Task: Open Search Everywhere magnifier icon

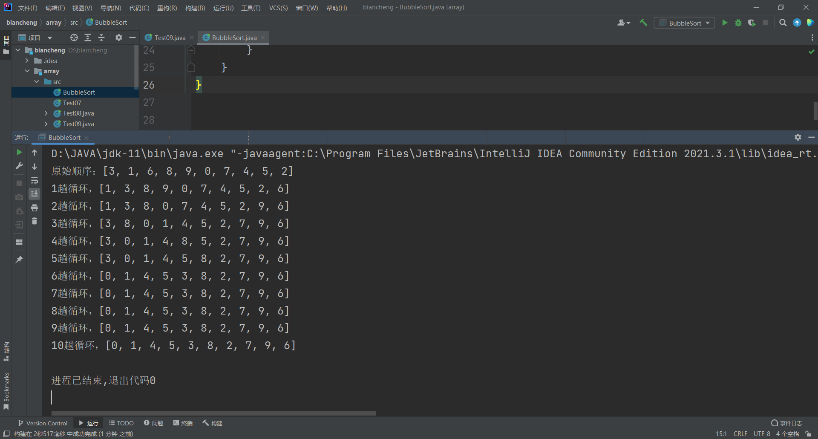Action: [x=783, y=23]
